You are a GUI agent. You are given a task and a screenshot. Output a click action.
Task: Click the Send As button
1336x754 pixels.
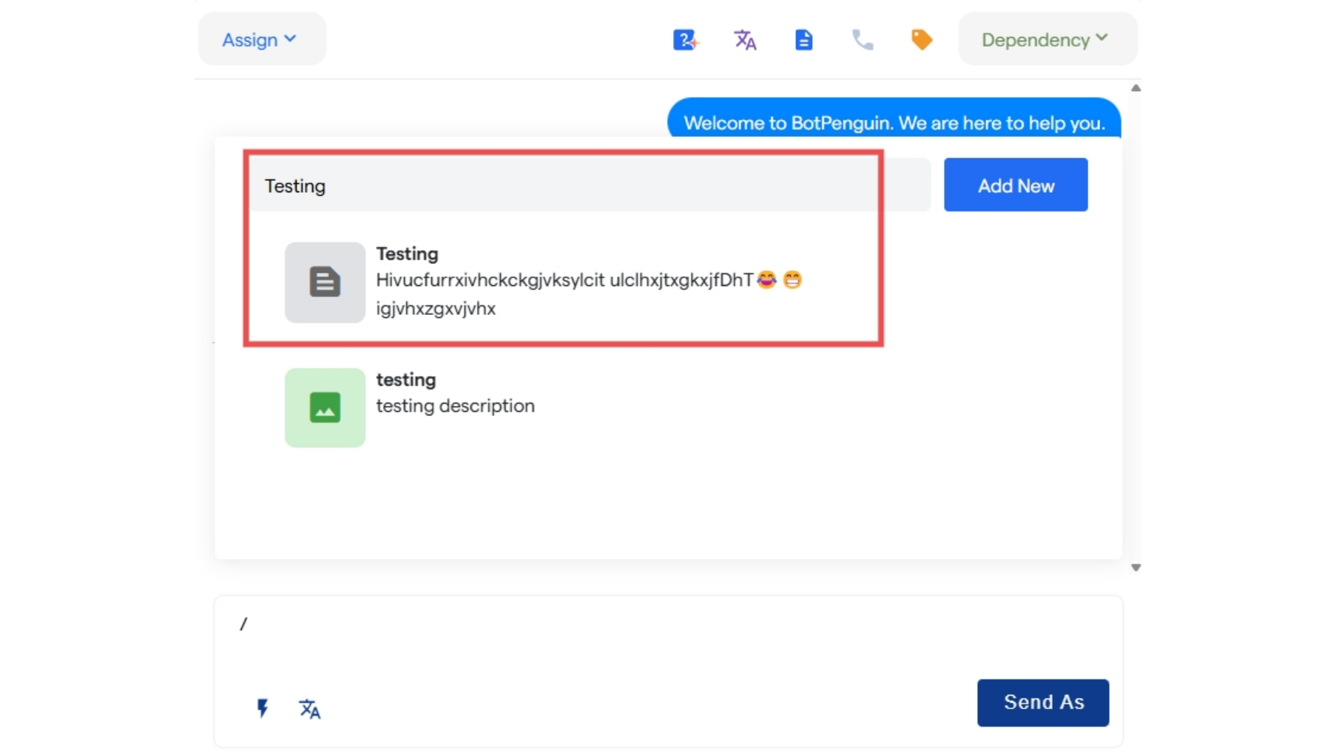[1043, 702]
